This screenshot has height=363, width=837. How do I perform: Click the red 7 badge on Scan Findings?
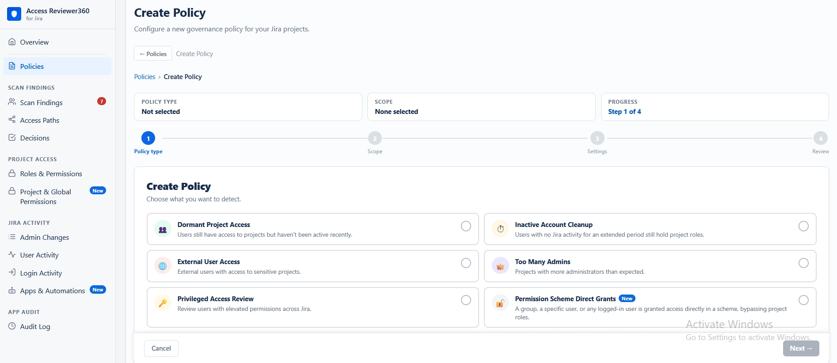click(x=102, y=101)
